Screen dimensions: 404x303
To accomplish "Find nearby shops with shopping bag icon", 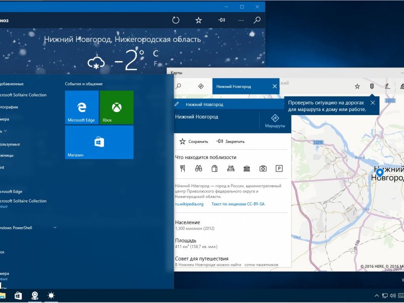I will (x=214, y=169).
